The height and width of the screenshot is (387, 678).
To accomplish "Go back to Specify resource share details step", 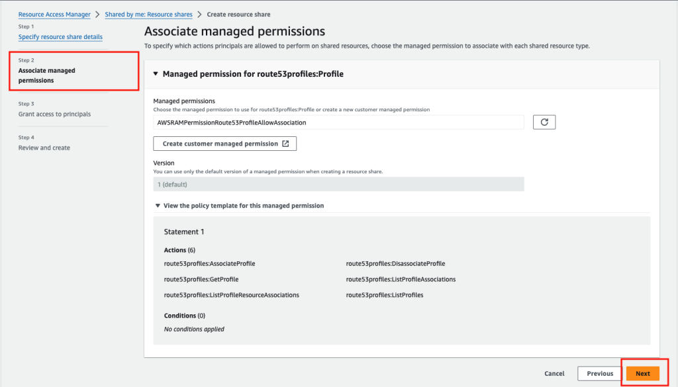I will (x=60, y=36).
